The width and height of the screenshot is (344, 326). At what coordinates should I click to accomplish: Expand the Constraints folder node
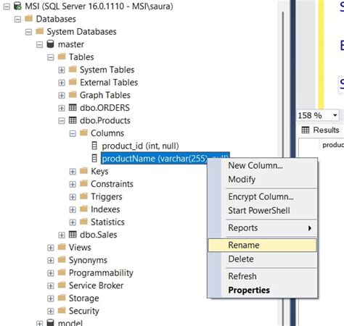pos(73,184)
